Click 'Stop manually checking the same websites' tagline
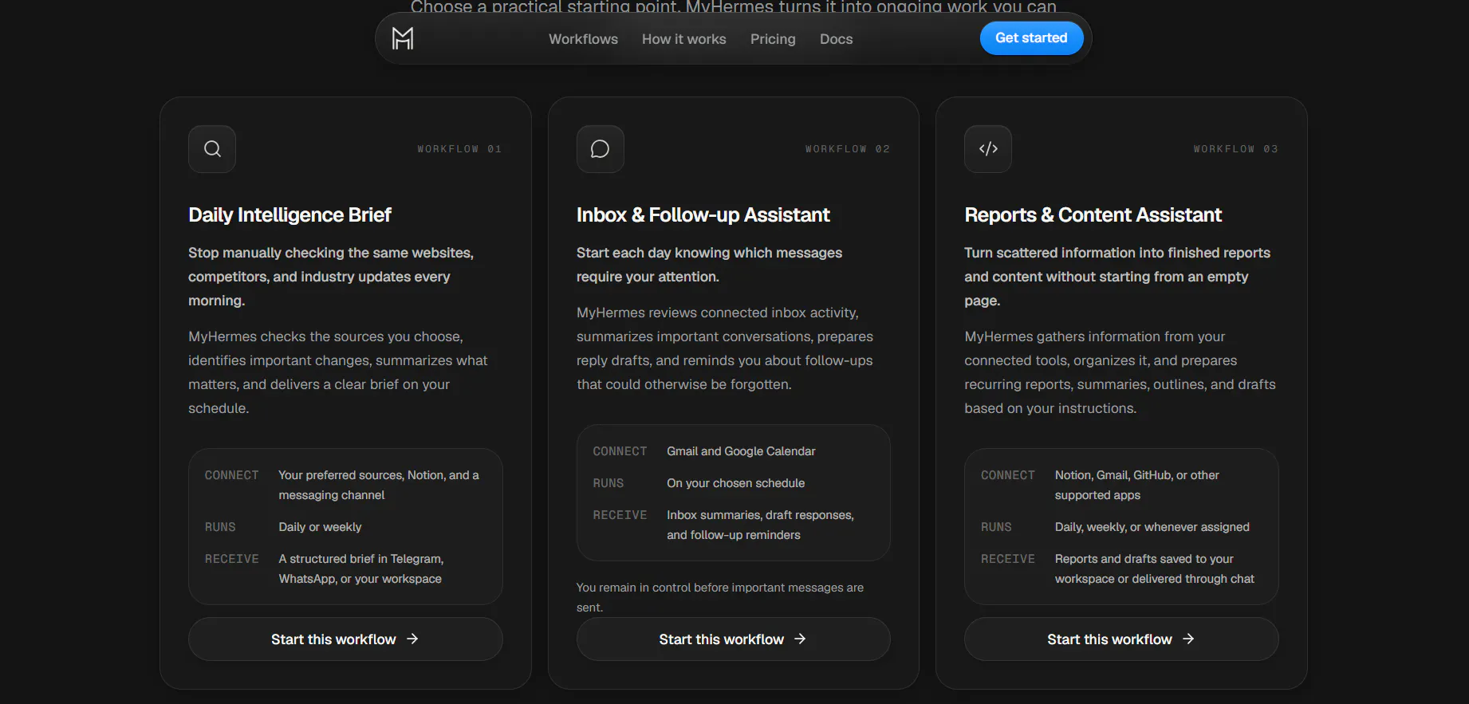This screenshot has height=704, width=1469. point(331,277)
